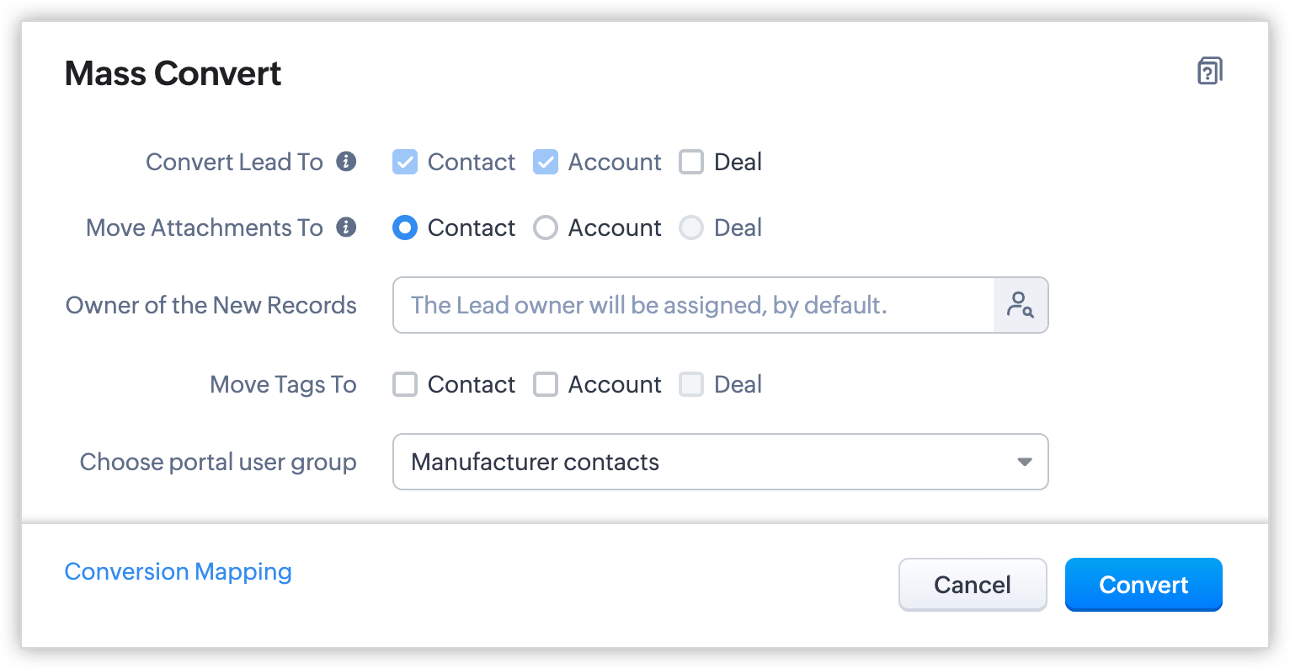
Task: Click the dropdown arrow for Manufacturer contacts
Action: [x=1024, y=462]
